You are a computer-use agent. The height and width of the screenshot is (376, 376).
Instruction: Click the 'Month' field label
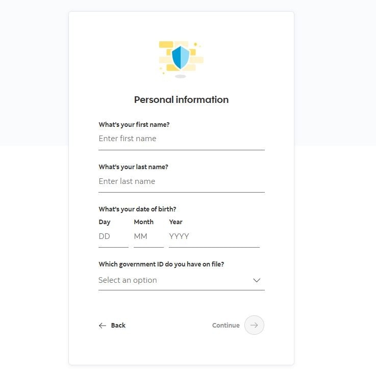(143, 222)
